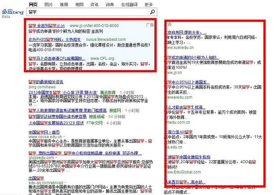Viewport: 275px width, 195px height.
Task: Expand dropdown arrow next to edu.qq.com/abroad
Action: tap(65, 182)
